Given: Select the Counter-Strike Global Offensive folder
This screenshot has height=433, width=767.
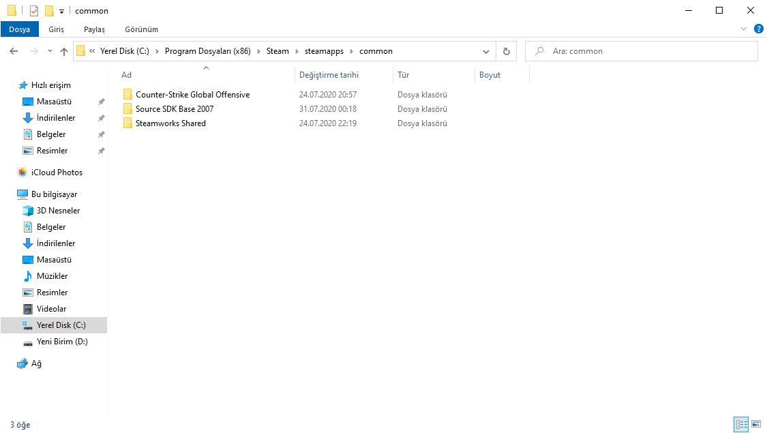Looking at the screenshot, I should tap(193, 94).
